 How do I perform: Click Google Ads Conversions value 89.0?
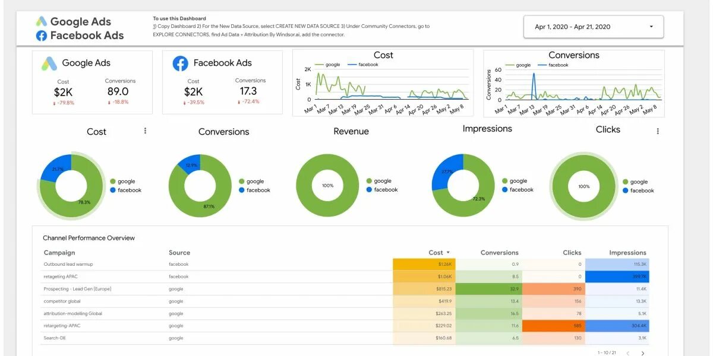point(118,91)
